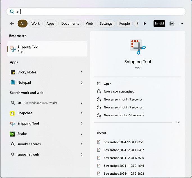192x178 pixels.
Task: Open recent Screenshot 2024-12-31 174506
Action: coord(124,158)
